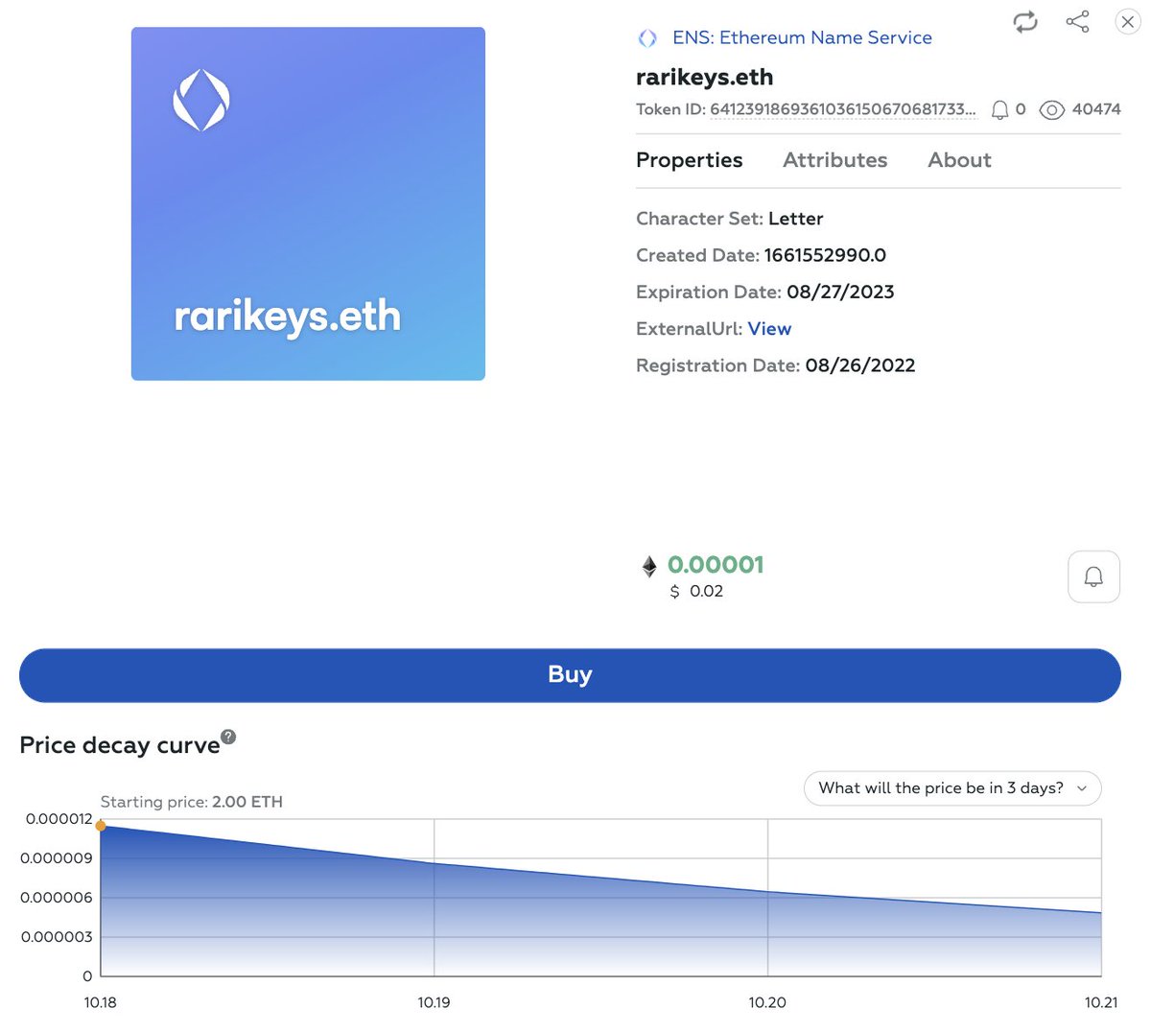Click the Character Set Letter value
Screen dimensions: 1151x1032
point(795,220)
